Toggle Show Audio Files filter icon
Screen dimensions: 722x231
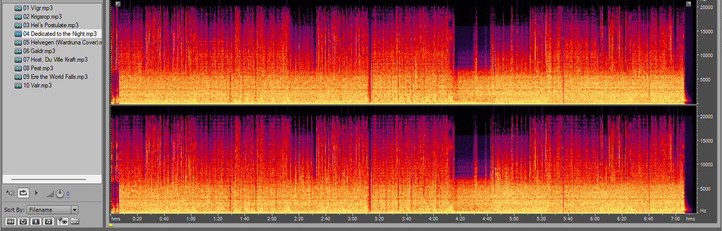pyautogui.click(x=11, y=221)
